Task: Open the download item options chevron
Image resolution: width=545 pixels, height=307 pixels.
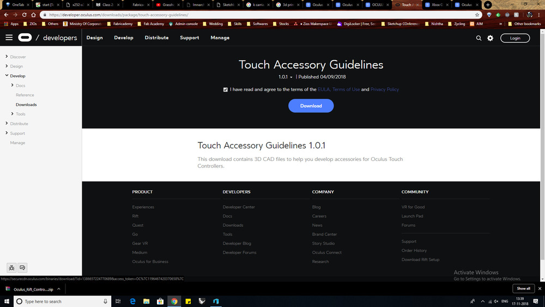Action: pyautogui.click(x=59, y=289)
